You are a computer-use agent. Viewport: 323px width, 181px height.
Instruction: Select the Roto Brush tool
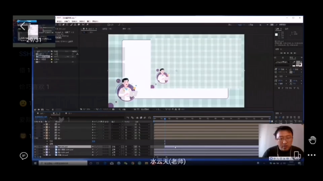tap(83, 25)
